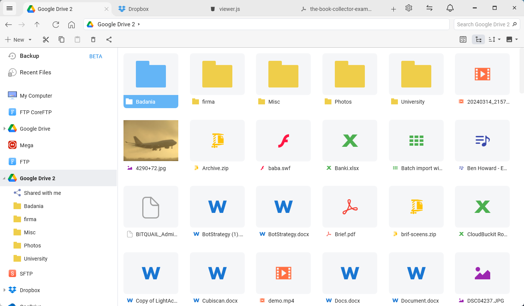
Task: Cut selection with the scissors icon
Action: coord(46,39)
